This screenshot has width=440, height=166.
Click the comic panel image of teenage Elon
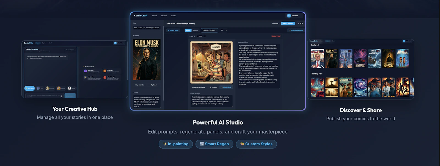coord(211,62)
